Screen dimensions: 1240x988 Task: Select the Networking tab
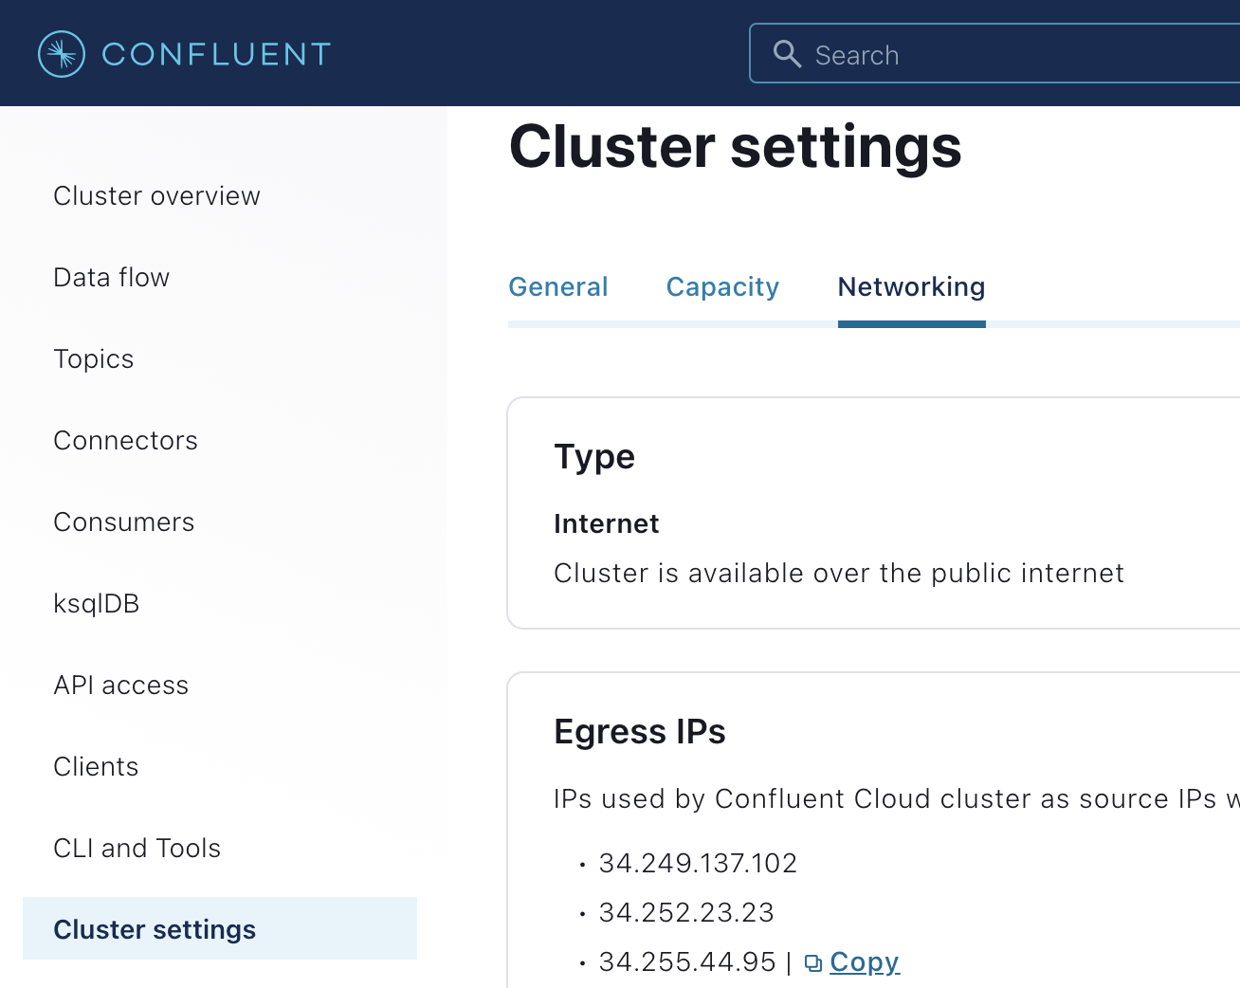pos(911,287)
